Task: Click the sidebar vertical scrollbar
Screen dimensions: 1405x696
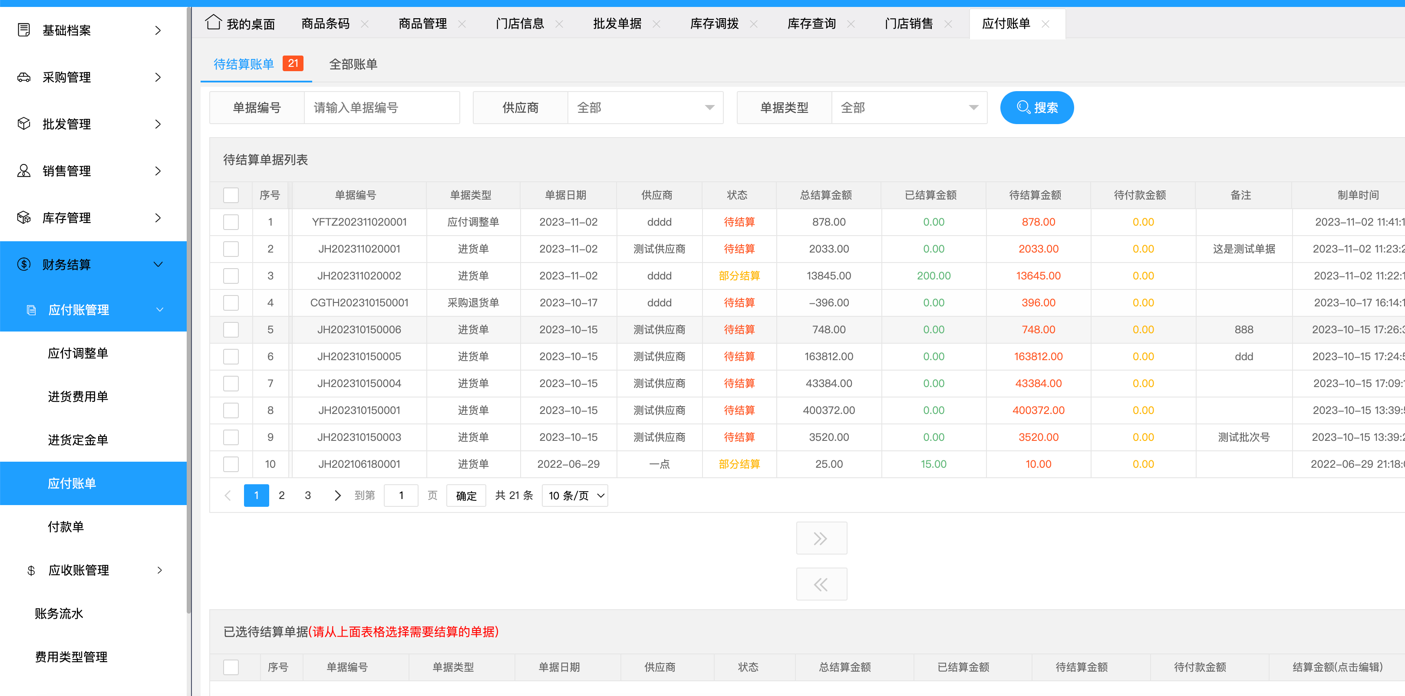Action: point(189,311)
